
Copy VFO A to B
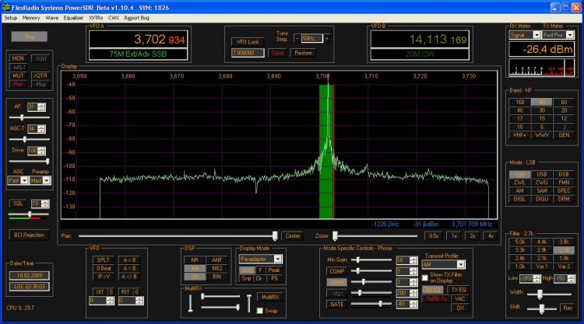tap(128, 260)
